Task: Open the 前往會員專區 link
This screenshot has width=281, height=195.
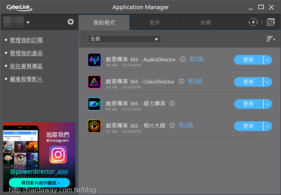Action: tap(26, 66)
